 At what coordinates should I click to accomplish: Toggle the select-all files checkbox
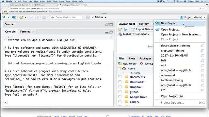pos(119,69)
